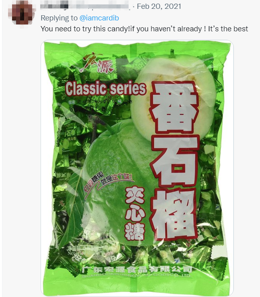Screen dimensions: 260x297
Task: Click the large 榴 character on package
Action: click(x=174, y=214)
